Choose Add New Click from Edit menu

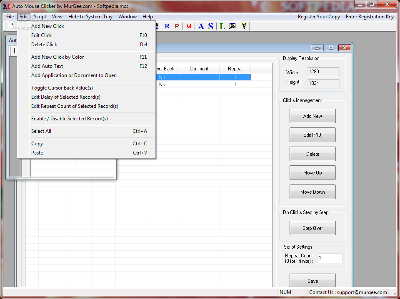click(x=87, y=26)
